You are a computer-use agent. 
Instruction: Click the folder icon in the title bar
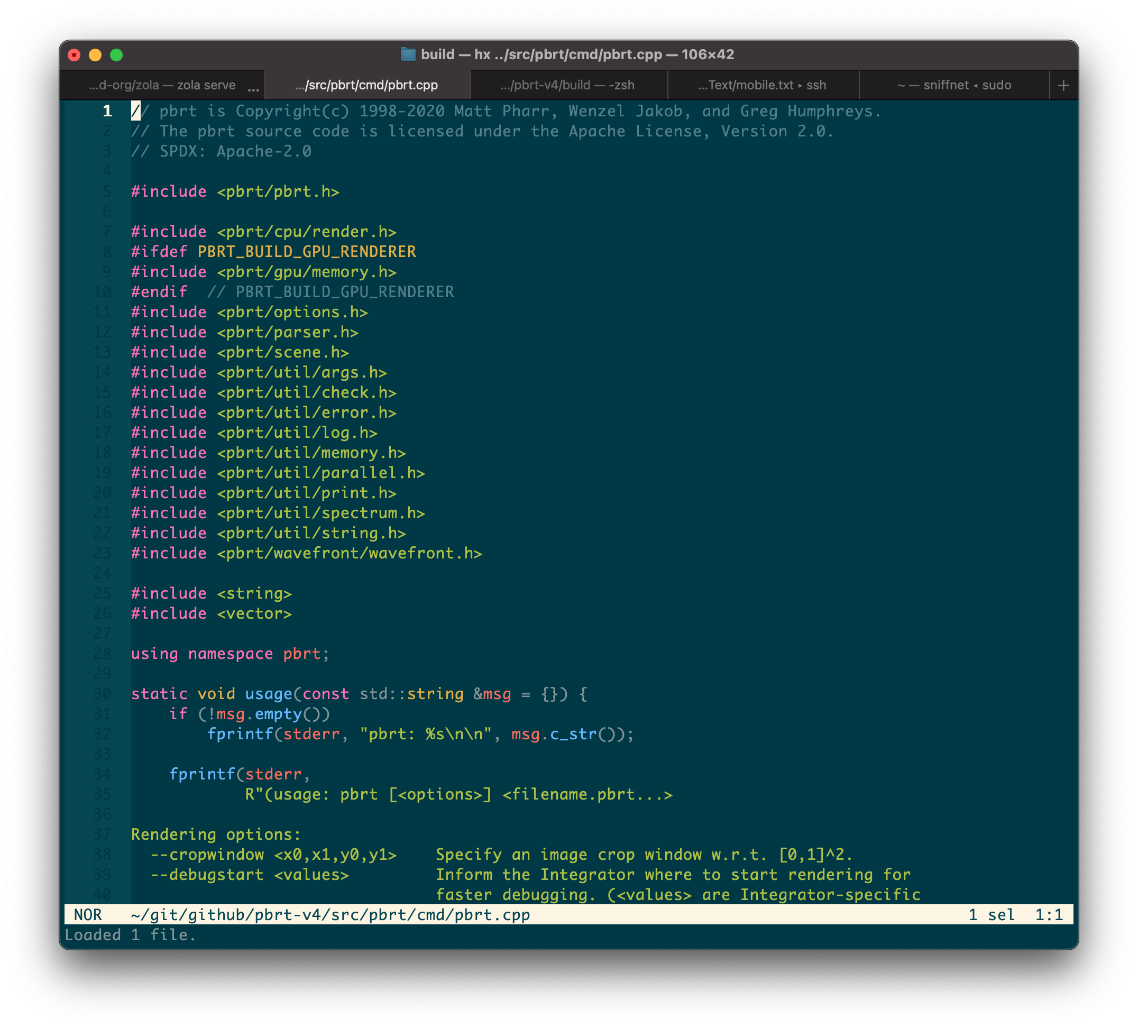click(x=408, y=54)
